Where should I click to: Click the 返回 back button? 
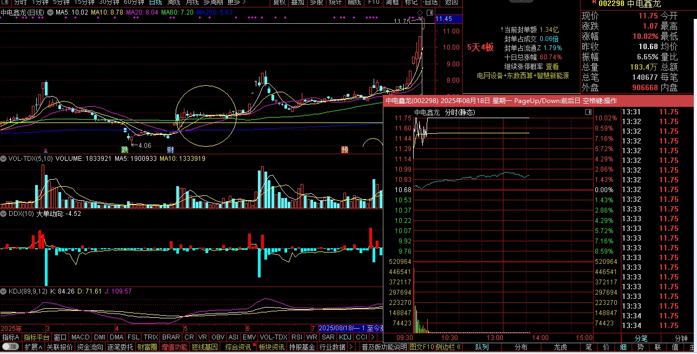[451, 2]
